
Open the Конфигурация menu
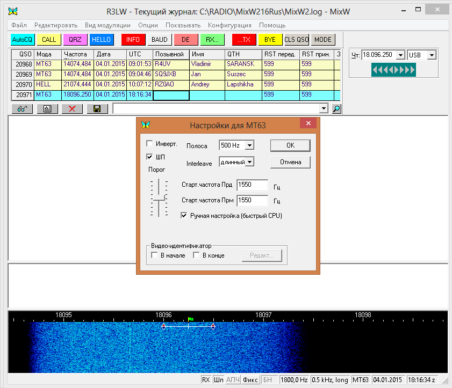229,25
